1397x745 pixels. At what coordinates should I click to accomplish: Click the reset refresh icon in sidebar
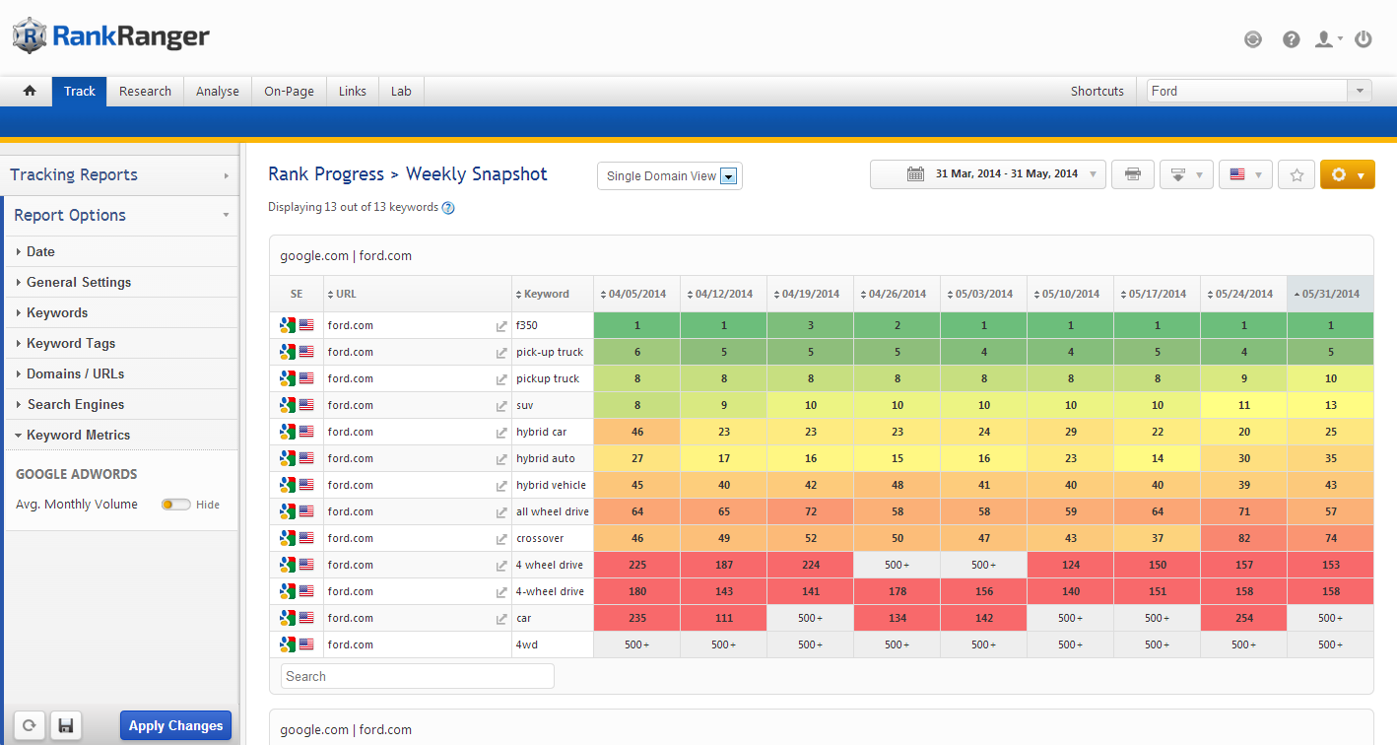(x=30, y=726)
